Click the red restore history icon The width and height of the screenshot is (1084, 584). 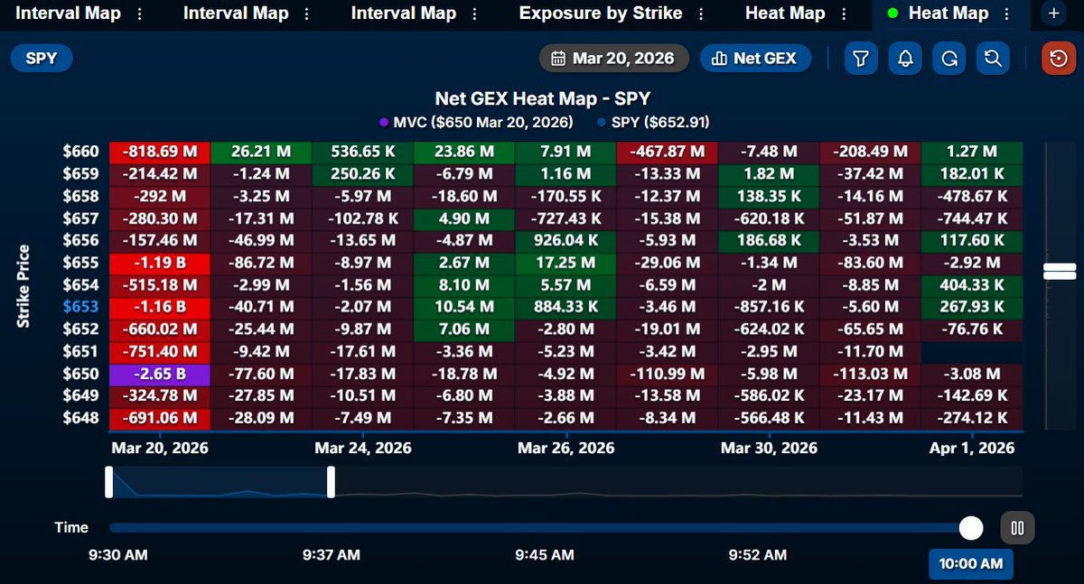pos(1058,59)
